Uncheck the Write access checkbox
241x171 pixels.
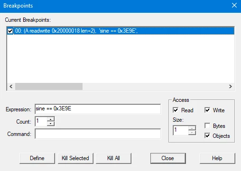click(207, 110)
